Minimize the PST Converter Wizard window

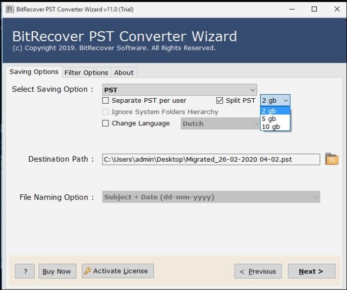(x=292, y=9)
